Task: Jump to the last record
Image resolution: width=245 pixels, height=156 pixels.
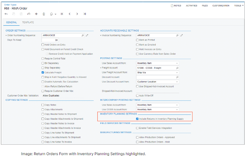Action: [x=85, y=14]
